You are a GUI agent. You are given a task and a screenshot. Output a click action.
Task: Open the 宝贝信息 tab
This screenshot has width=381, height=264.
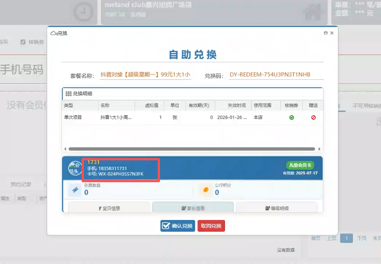(x=109, y=208)
